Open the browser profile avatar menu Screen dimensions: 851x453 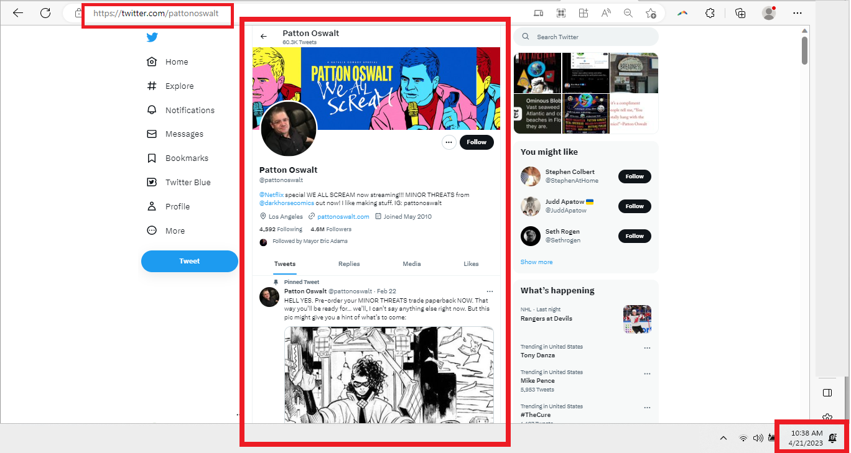click(x=769, y=13)
